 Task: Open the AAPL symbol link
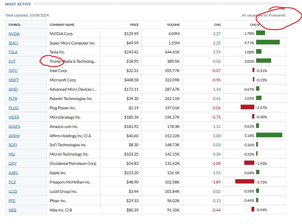pyautogui.click(x=13, y=173)
